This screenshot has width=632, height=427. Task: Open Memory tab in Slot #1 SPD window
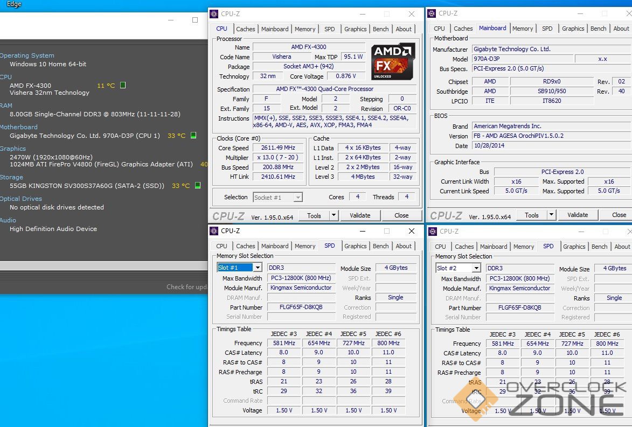pyautogui.click(x=305, y=246)
